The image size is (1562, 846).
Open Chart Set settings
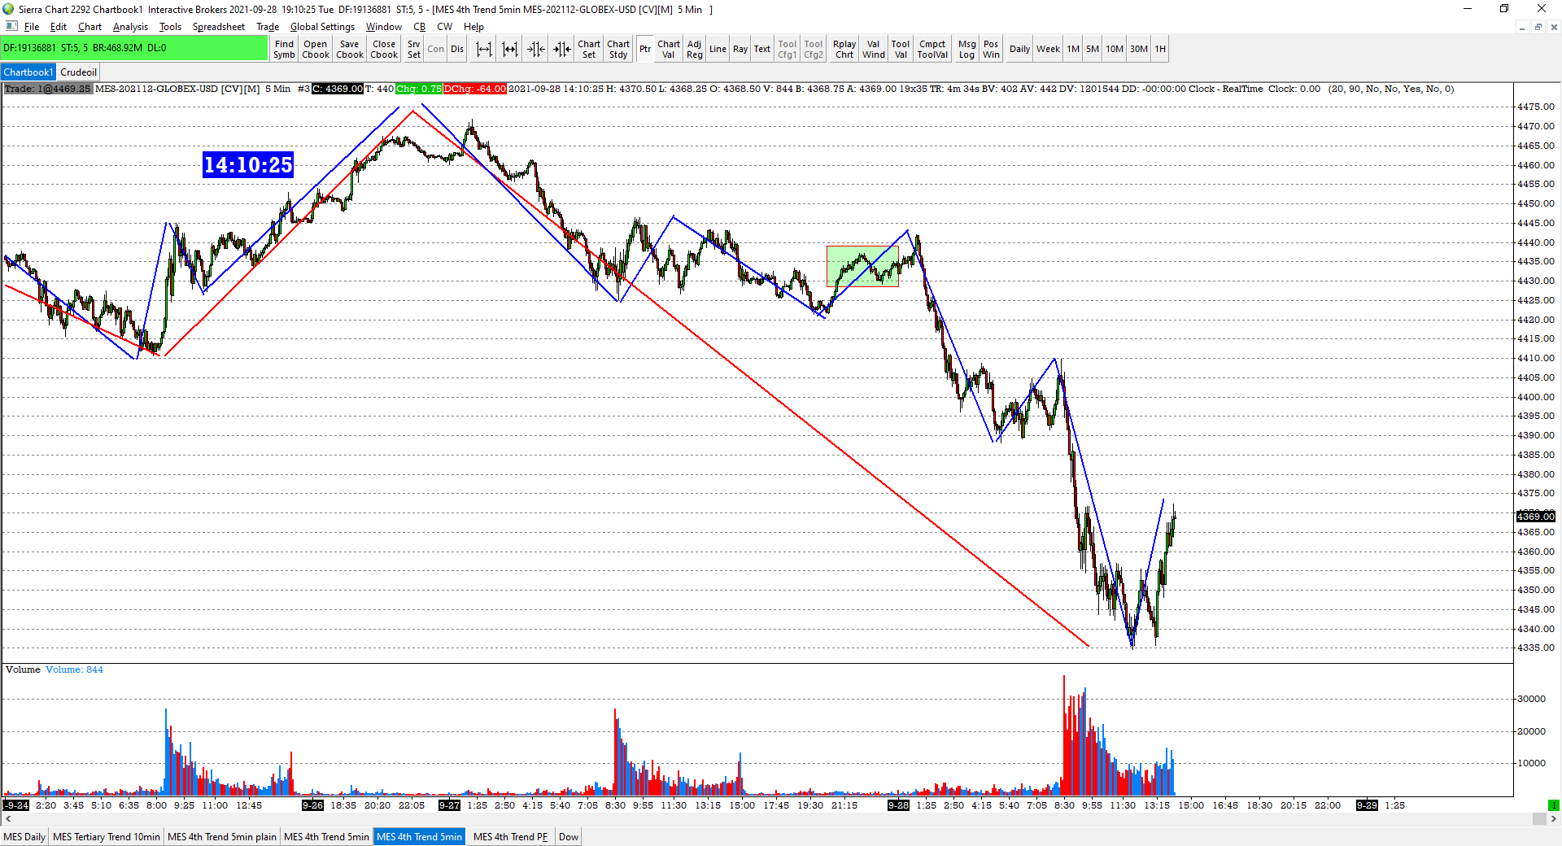pos(589,50)
